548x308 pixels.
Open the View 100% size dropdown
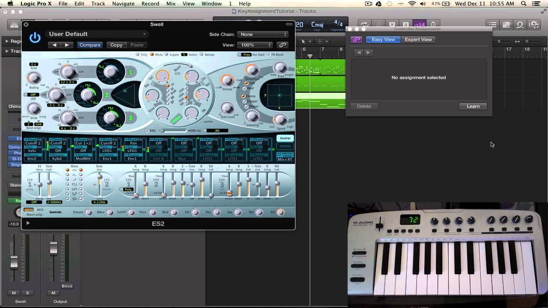255,45
